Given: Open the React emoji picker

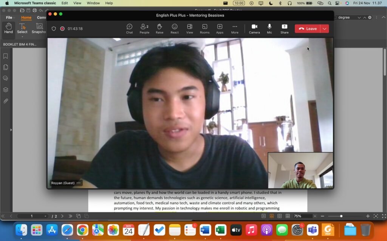Looking at the screenshot, I should click(174, 29).
